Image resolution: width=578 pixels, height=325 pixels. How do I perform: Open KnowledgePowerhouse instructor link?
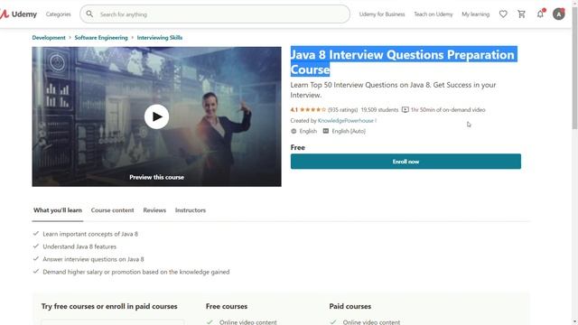tap(345, 120)
